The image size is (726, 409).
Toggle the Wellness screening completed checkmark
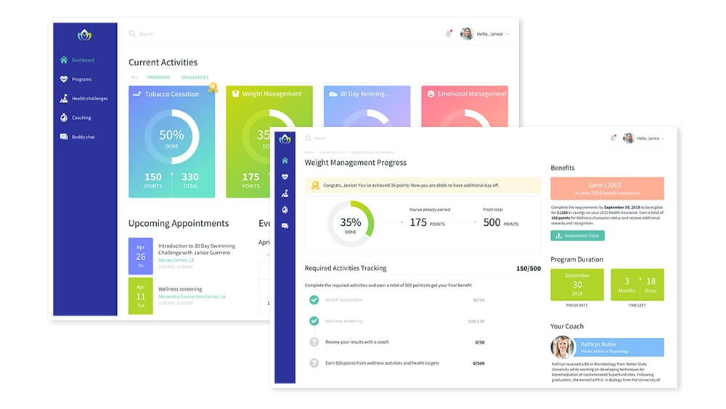pos(314,320)
